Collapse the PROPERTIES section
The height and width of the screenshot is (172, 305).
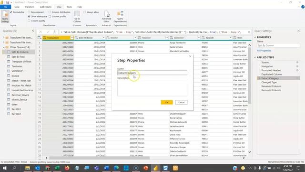[x=255, y=37]
